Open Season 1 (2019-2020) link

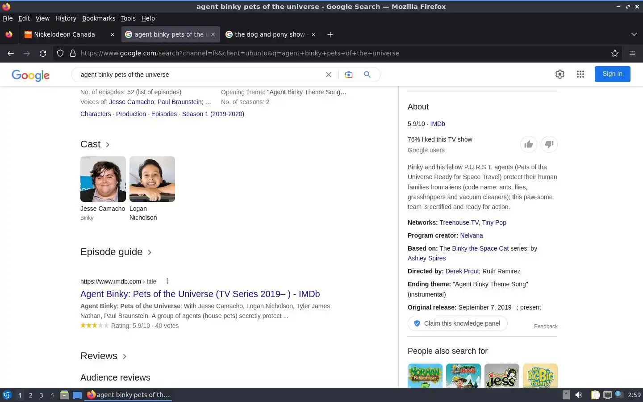[x=213, y=114]
